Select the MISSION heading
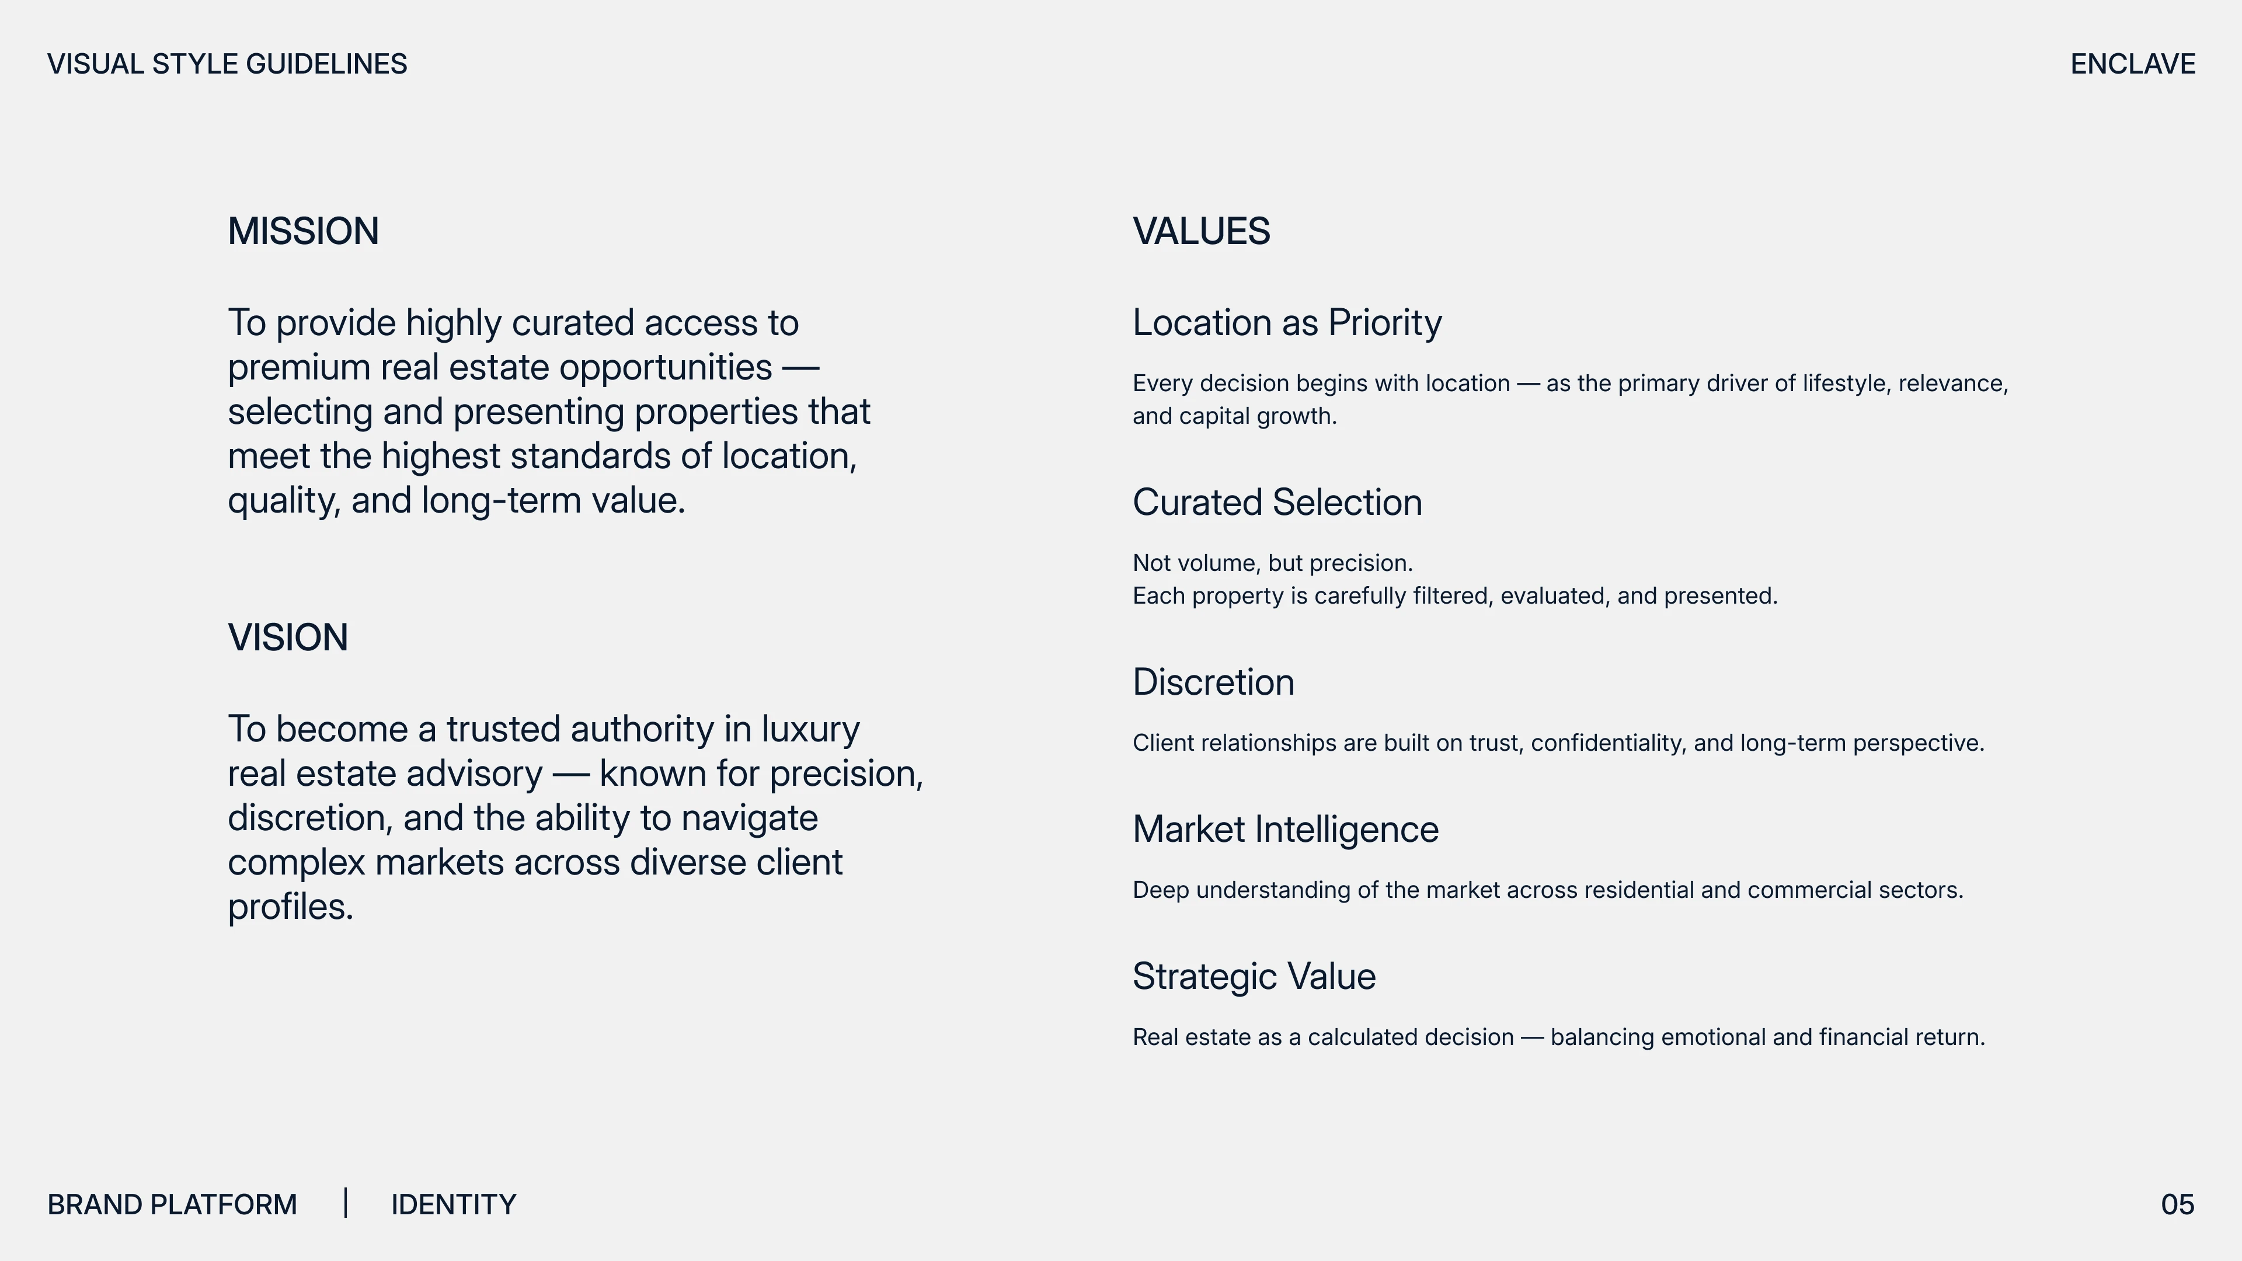This screenshot has width=2242, height=1261. click(303, 232)
